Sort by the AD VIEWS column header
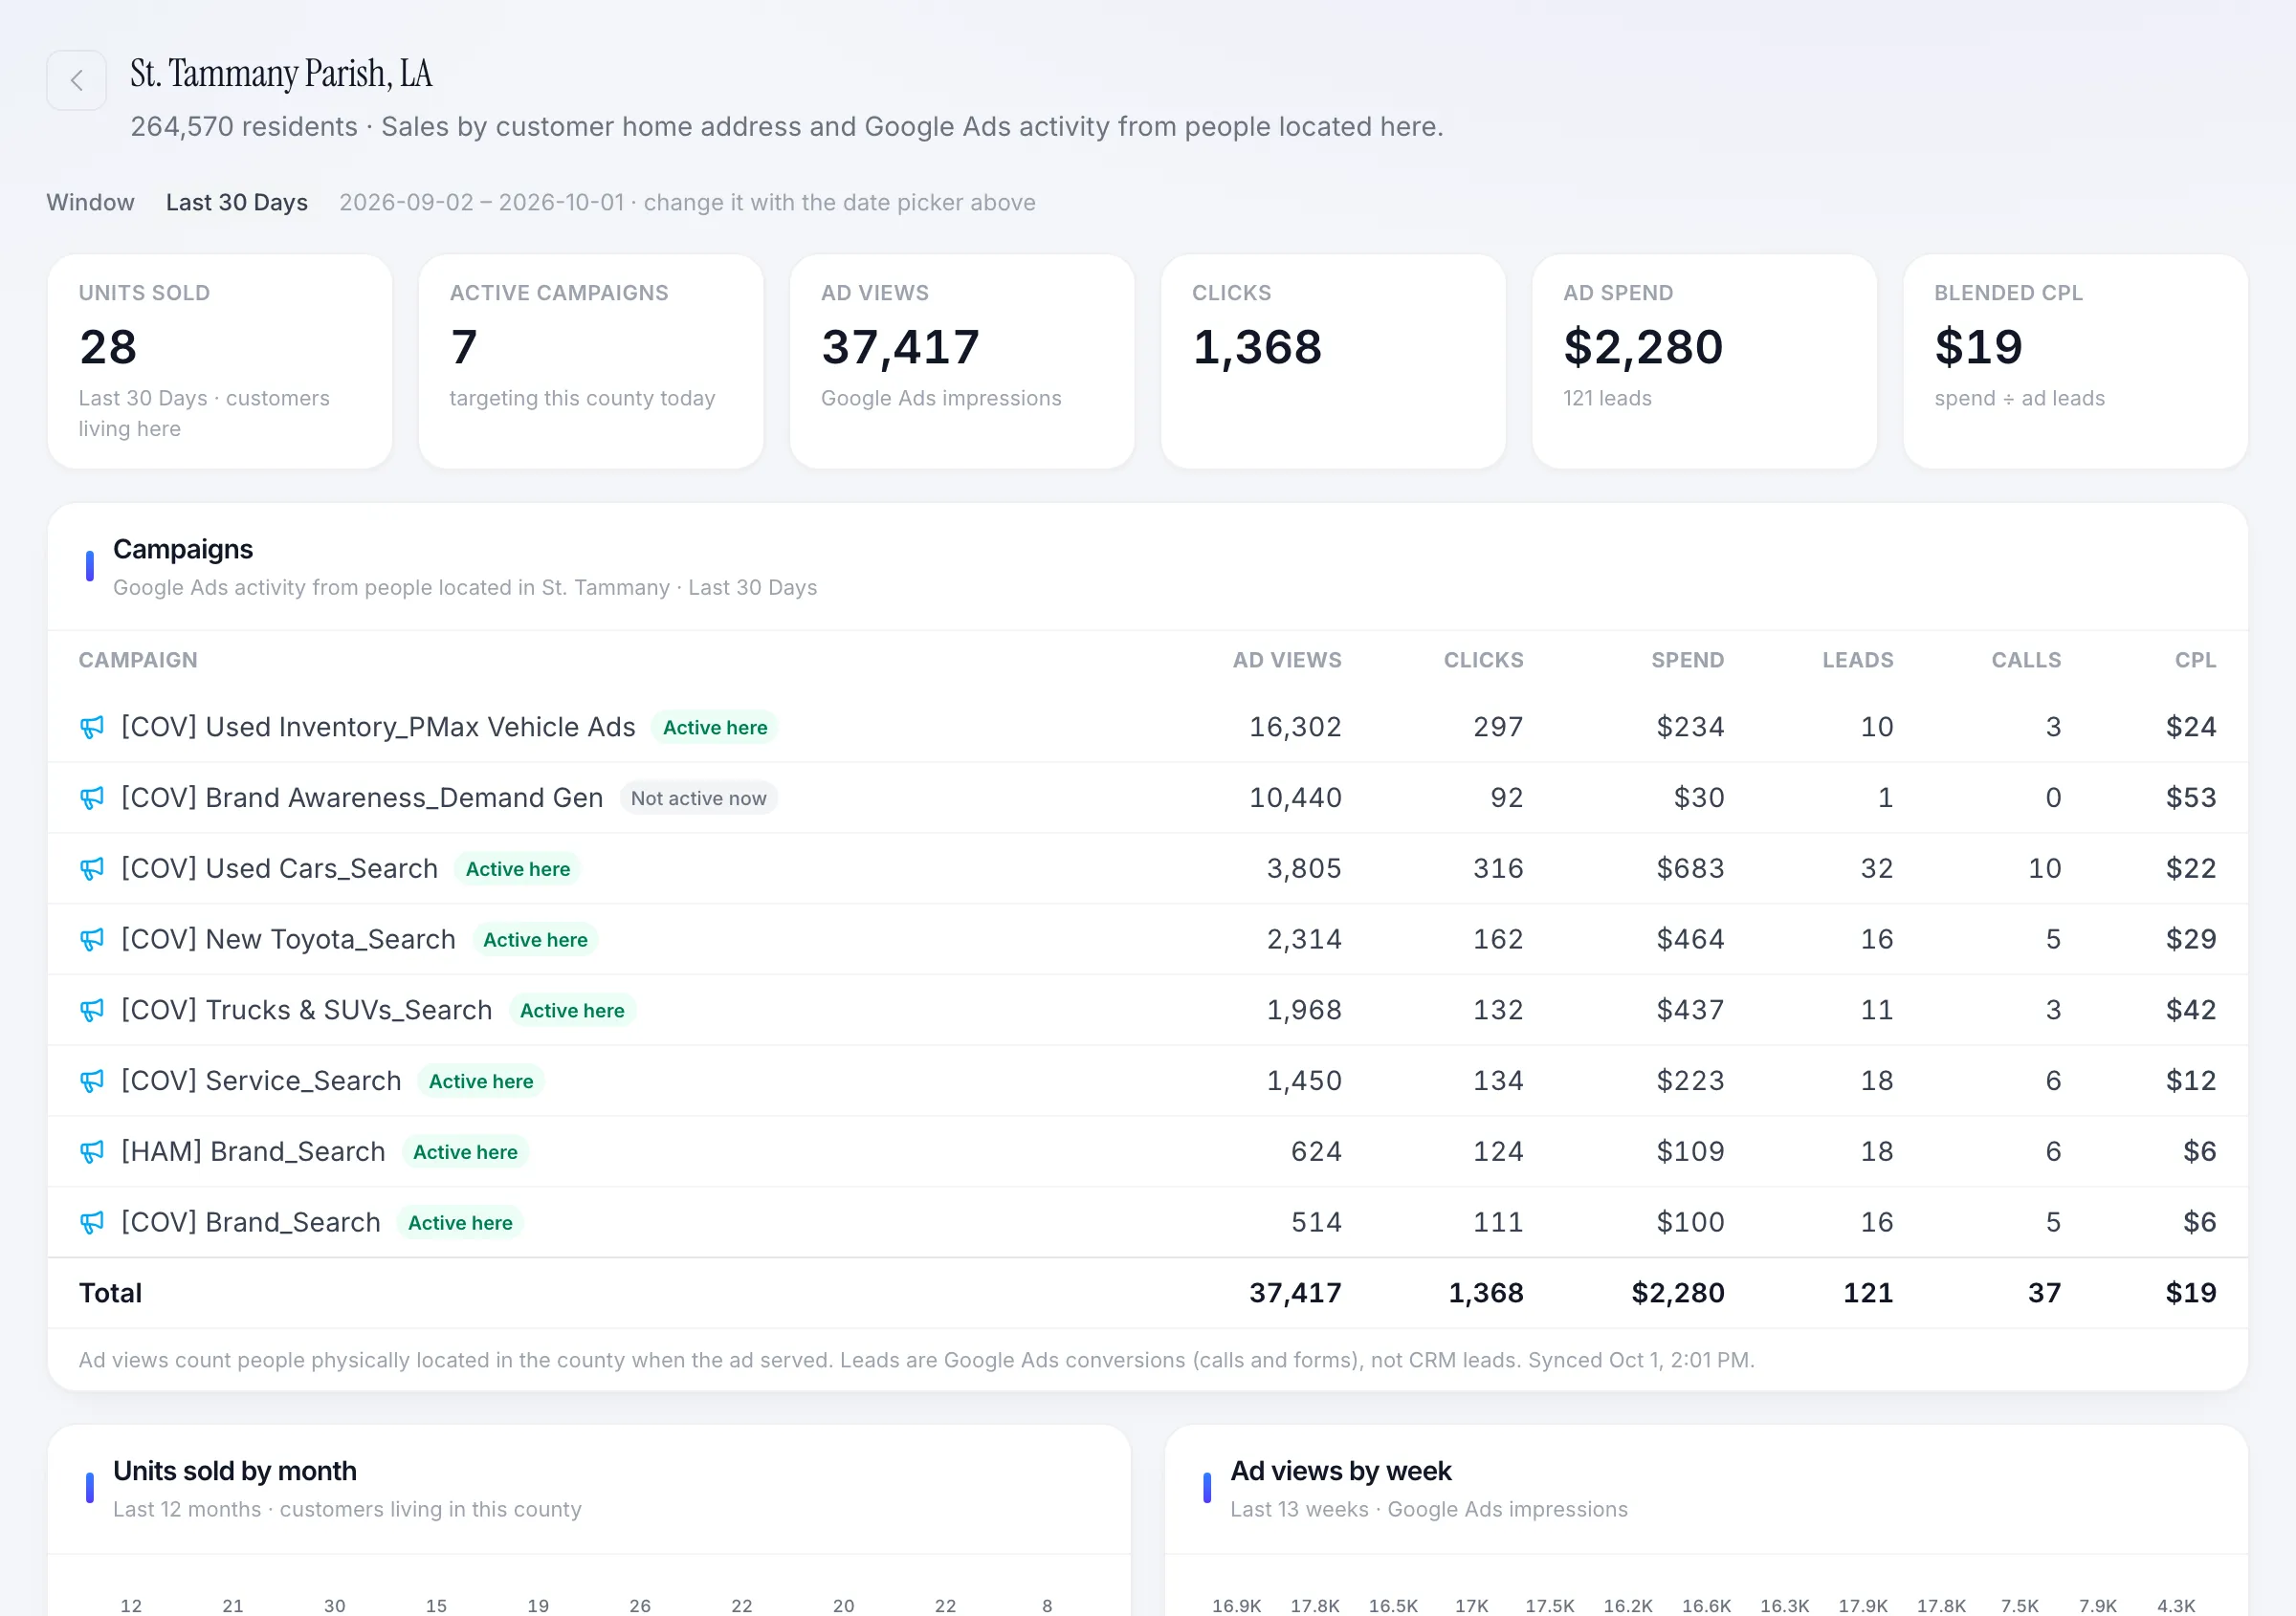 (1287, 661)
